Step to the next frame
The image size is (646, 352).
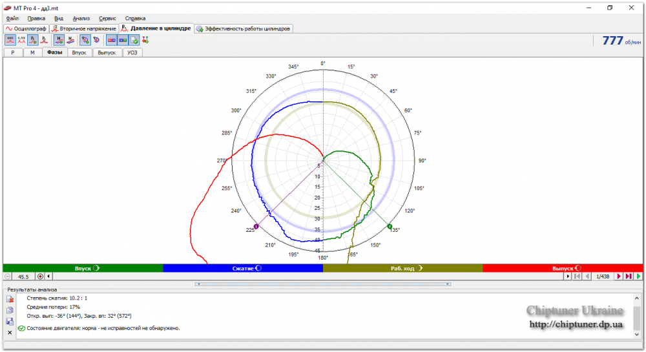pos(619,276)
